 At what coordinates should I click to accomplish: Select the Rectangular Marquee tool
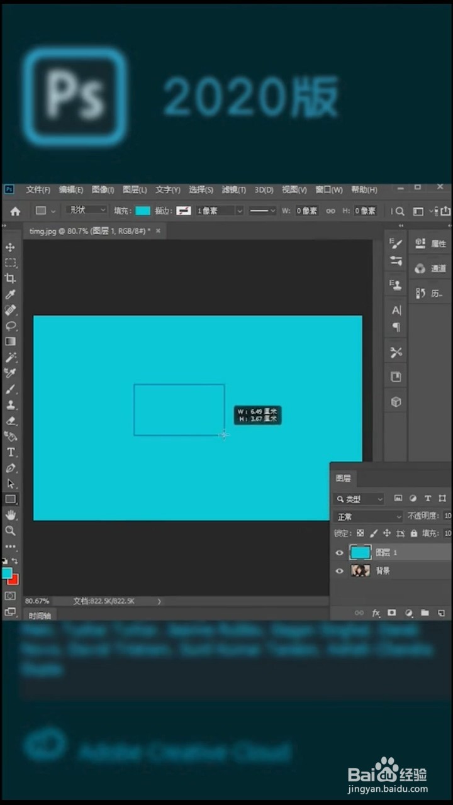coord(10,263)
